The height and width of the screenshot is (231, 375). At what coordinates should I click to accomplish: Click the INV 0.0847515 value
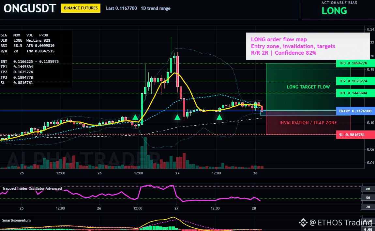click(40, 51)
